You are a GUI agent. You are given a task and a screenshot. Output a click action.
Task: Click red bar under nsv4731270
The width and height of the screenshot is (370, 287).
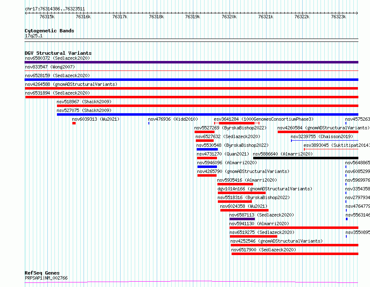coord(207,158)
